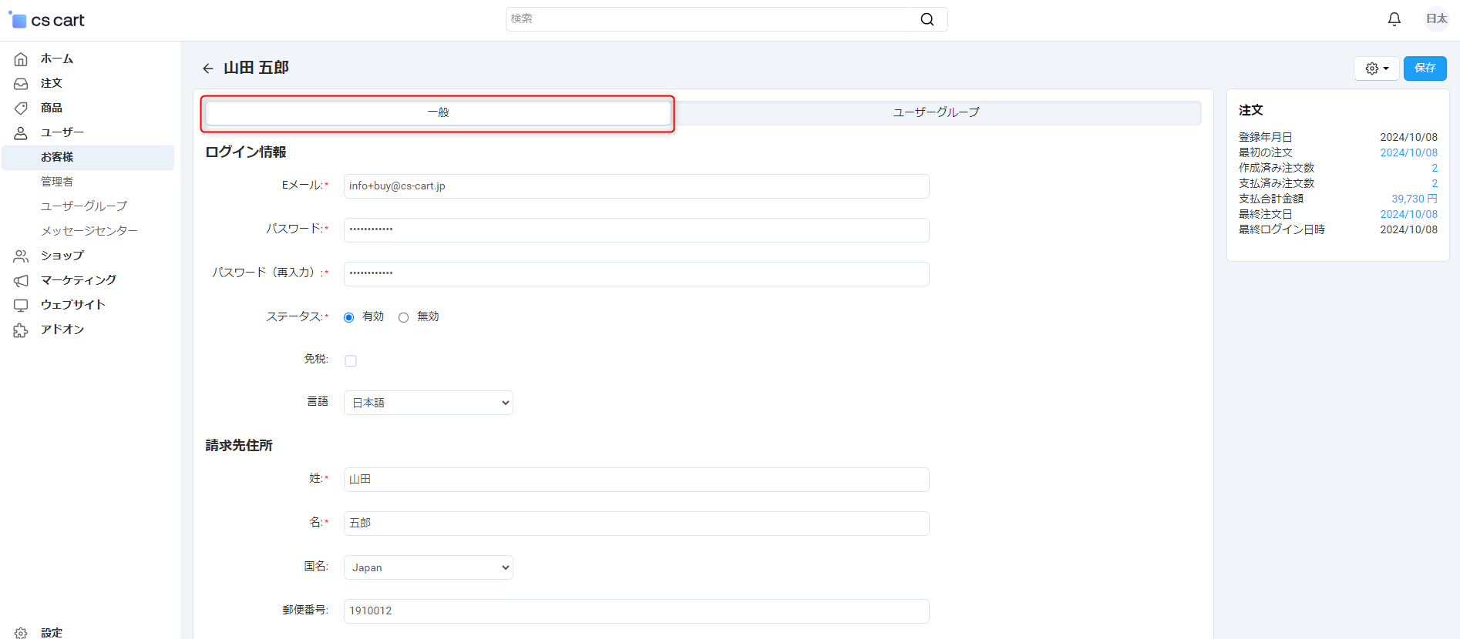The height and width of the screenshot is (639, 1460).
Task: Switch to the ユーザーグループ tab
Action: coord(936,112)
